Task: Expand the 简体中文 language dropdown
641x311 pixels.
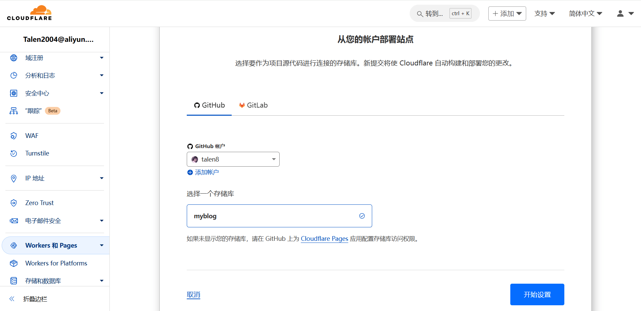Action: [x=585, y=13]
